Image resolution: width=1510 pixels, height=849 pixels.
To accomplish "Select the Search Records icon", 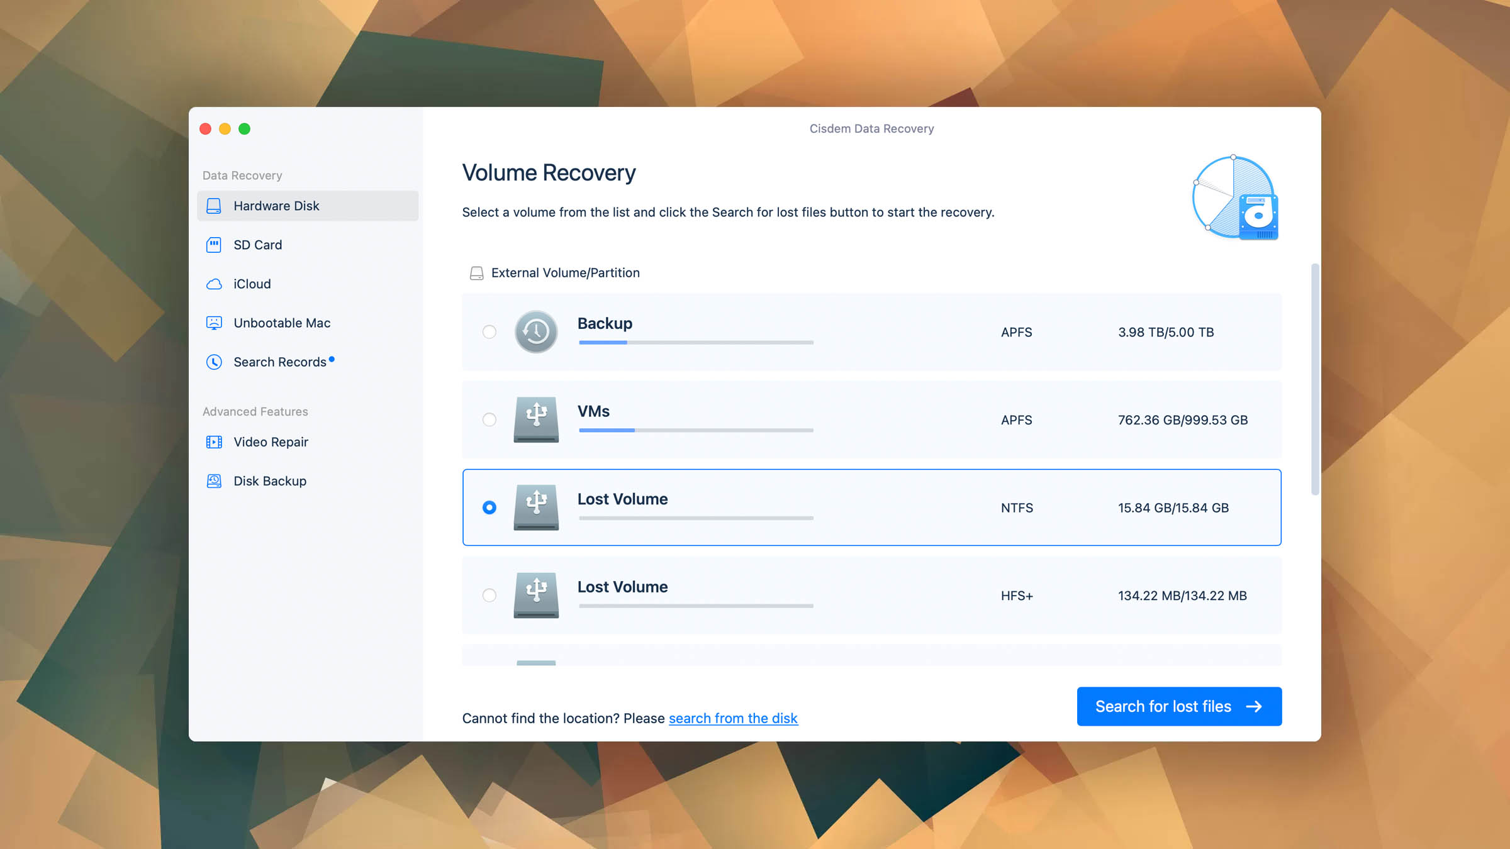I will [x=214, y=362].
